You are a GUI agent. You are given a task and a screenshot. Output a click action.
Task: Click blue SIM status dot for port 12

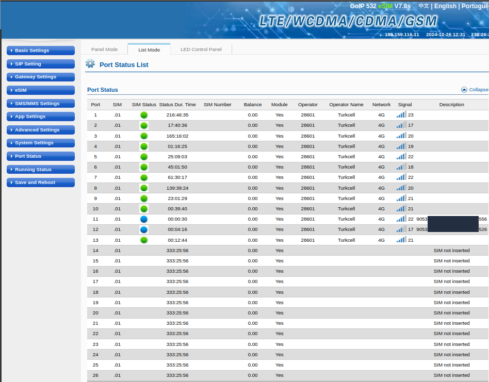click(x=144, y=229)
